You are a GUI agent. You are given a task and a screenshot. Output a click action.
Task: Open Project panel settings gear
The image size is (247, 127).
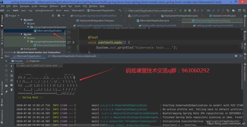59,15
